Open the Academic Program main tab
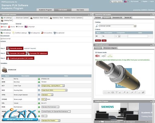This screenshot has height=123, width=155. [45, 10]
